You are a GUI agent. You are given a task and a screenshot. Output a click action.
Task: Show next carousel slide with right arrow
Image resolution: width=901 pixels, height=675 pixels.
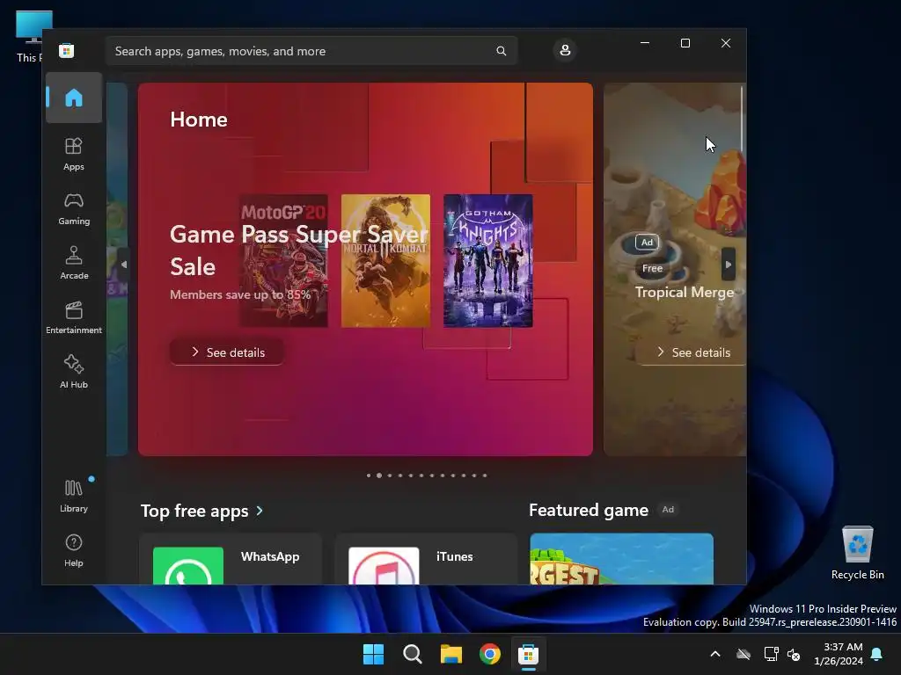(728, 265)
